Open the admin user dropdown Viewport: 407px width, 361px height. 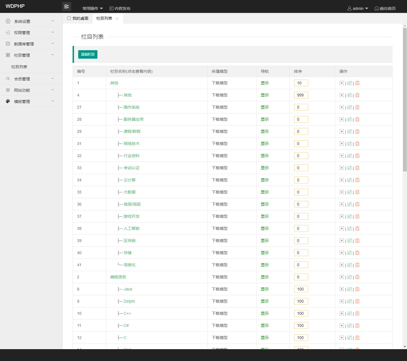(358, 8)
